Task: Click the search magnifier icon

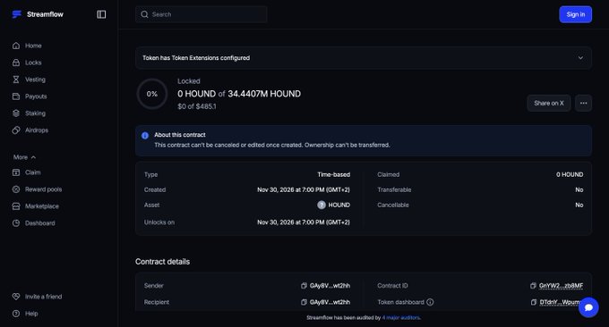Action: (144, 14)
